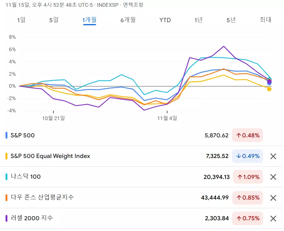Viewport: 284px width, 231px height.
Task: Click the 러셀 2000 0.75% change badge
Action: 248,218
